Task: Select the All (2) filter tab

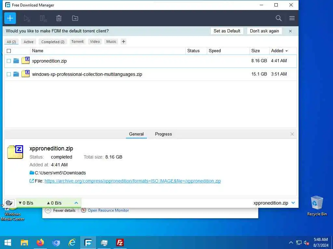Action: (11, 42)
